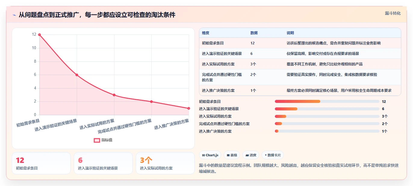
Task: Click the table description starting 最终方案必须同时满足
Action: (x=339, y=91)
